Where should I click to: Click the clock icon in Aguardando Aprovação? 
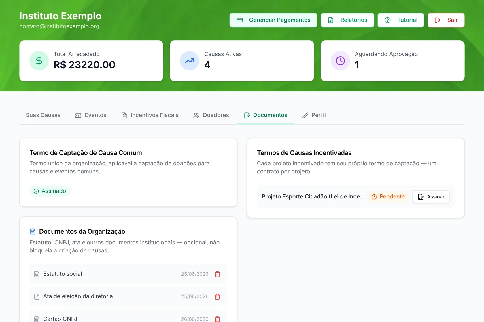(340, 61)
